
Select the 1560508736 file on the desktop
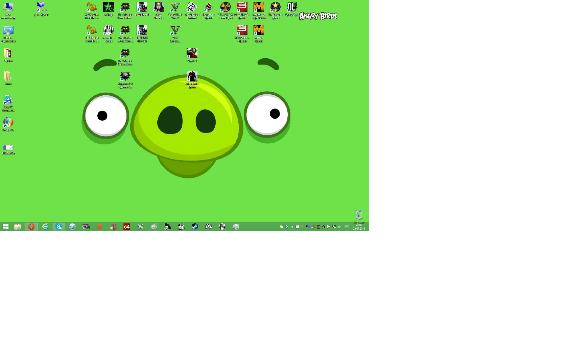coord(8,149)
